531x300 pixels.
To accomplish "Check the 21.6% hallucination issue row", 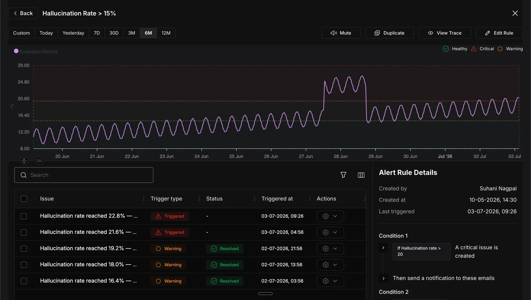I will tap(24, 232).
